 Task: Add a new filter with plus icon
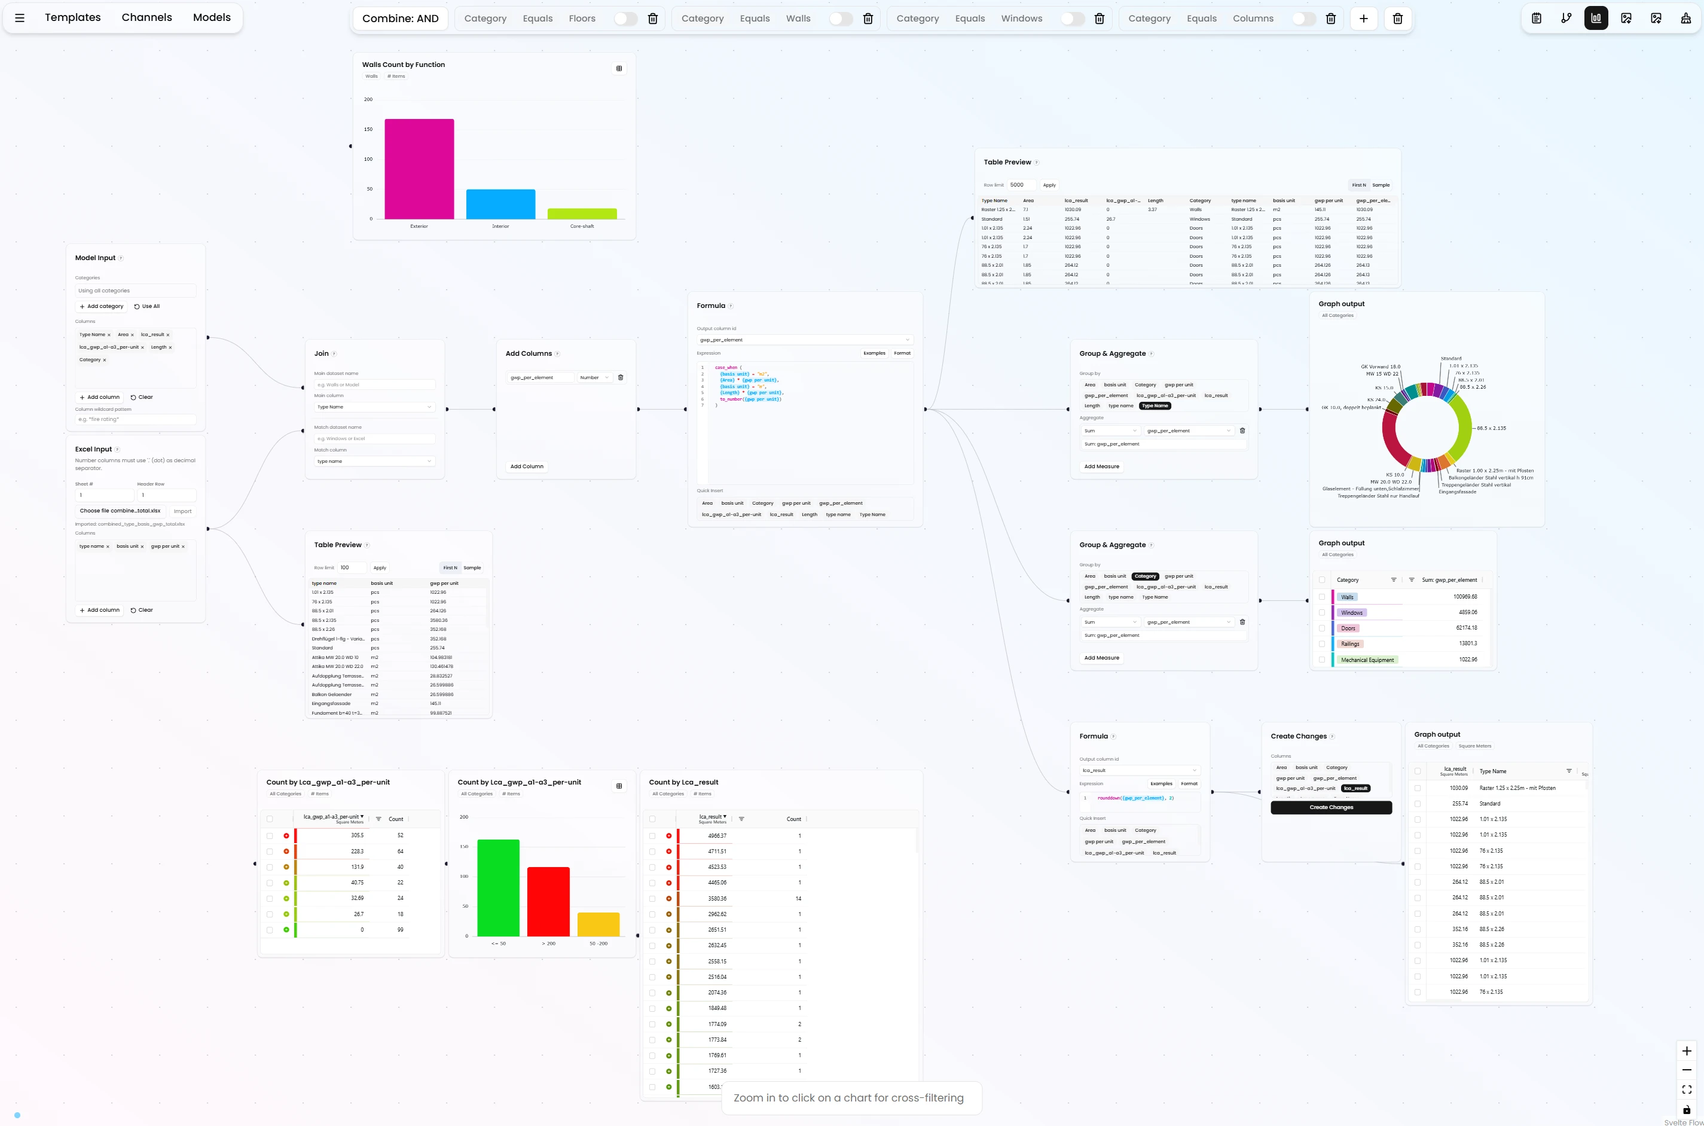coord(1363,19)
